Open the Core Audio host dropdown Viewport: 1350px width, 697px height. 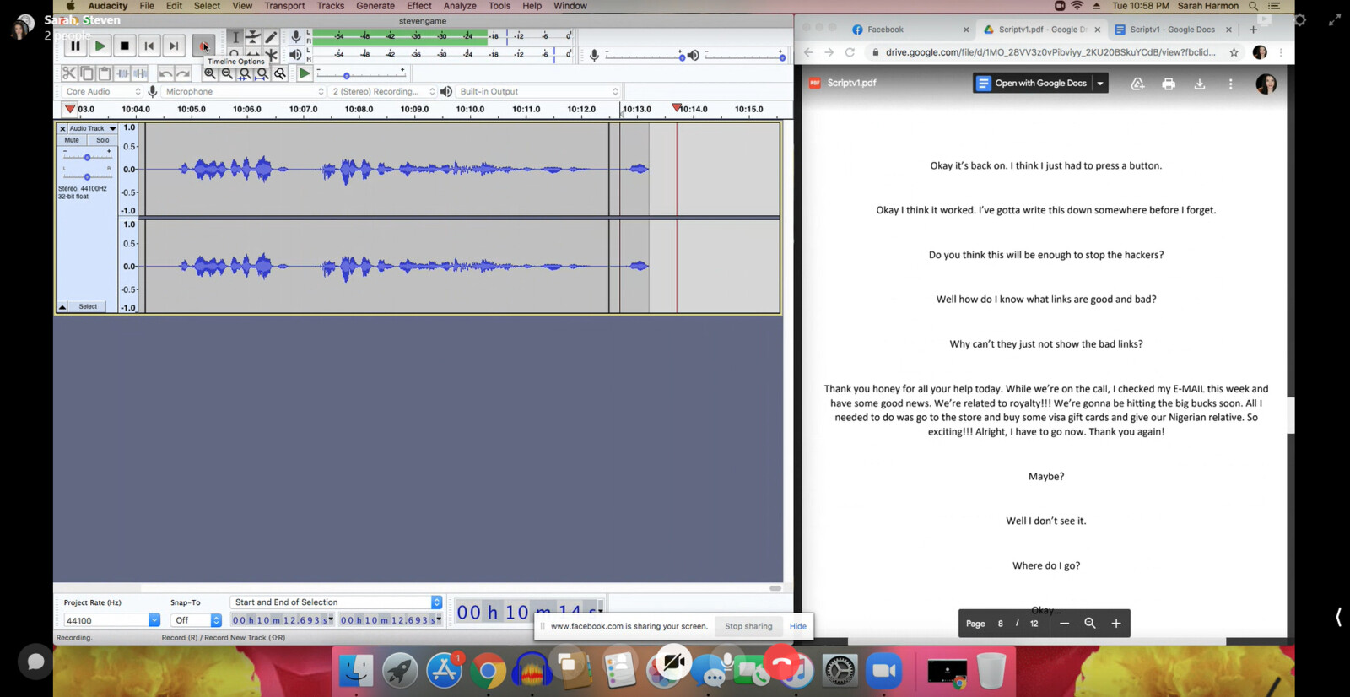click(102, 91)
